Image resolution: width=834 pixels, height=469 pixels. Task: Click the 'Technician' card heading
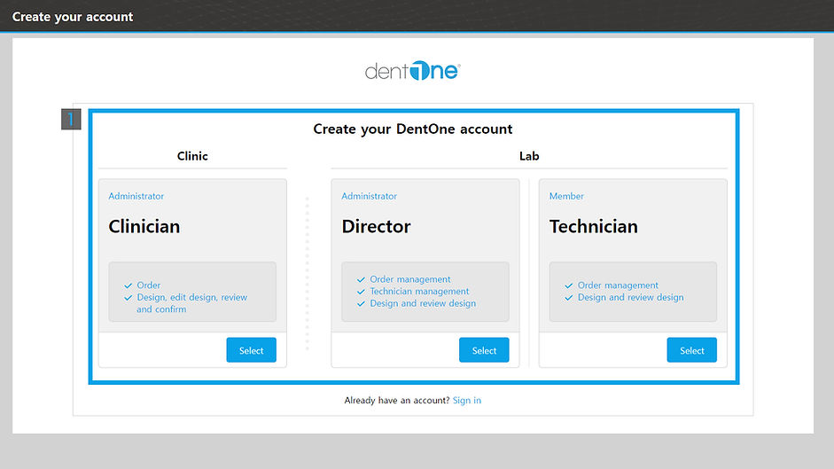tap(594, 226)
